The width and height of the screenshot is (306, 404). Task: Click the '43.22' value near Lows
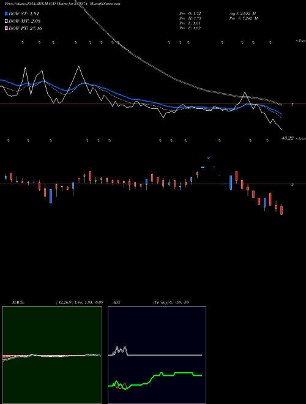tap(288, 138)
